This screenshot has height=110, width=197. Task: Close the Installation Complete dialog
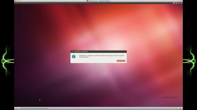tap(72, 52)
